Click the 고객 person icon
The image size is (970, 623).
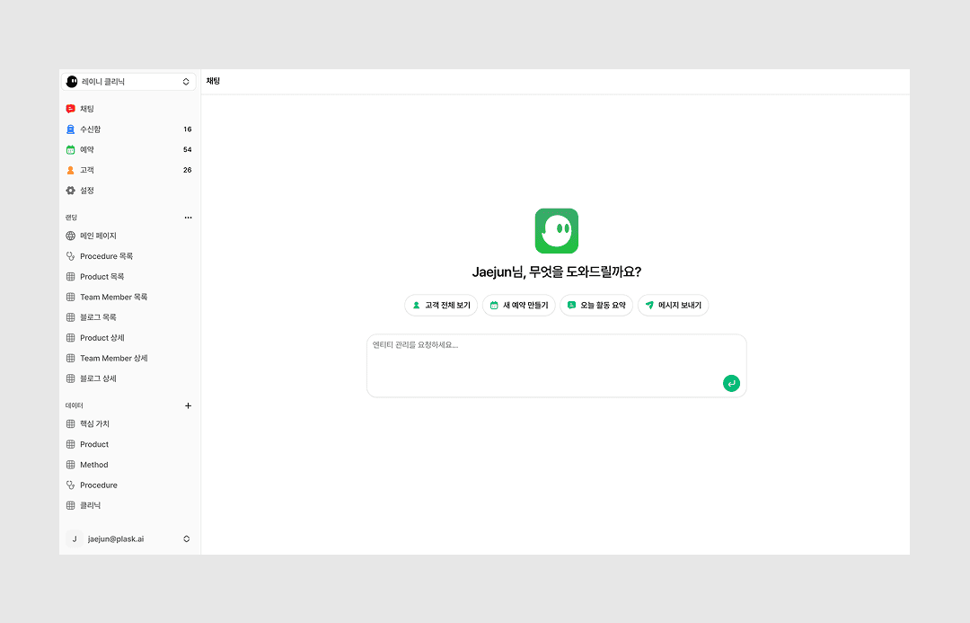(x=71, y=170)
